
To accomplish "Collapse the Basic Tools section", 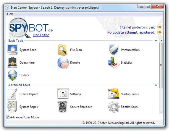I will click(156, 41).
